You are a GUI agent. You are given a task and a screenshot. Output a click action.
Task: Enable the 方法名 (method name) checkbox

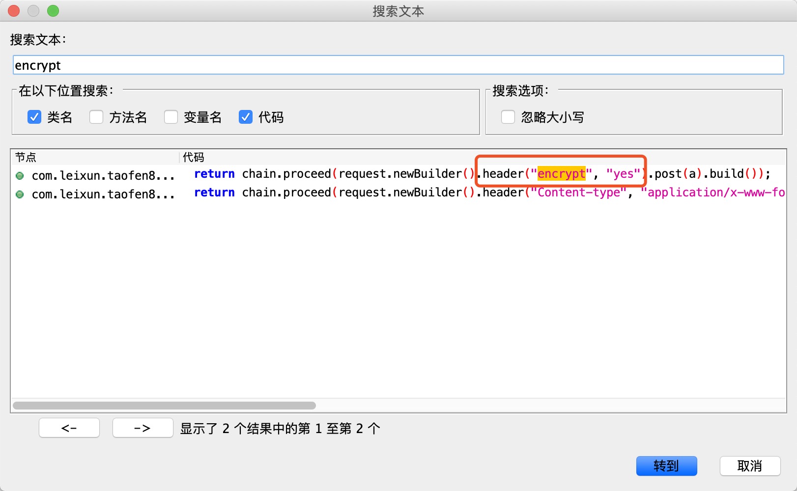click(96, 117)
